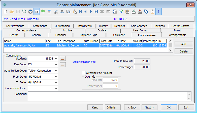The image size is (197, 113).
Task: Open the Financial tab
Action: click(x=61, y=35)
